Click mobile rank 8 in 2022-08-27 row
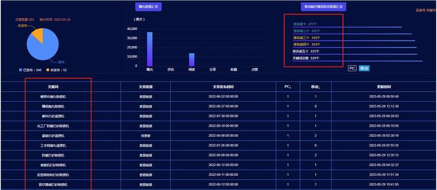The height and width of the screenshot is (190, 437). pyautogui.click(x=316, y=106)
